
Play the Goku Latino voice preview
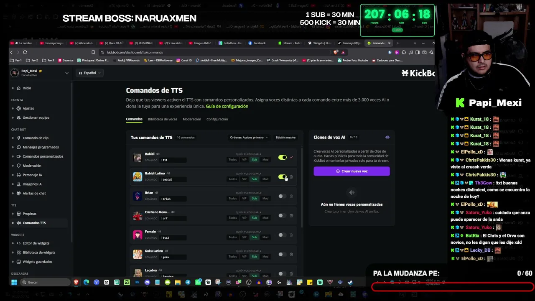pyautogui.click(x=166, y=251)
